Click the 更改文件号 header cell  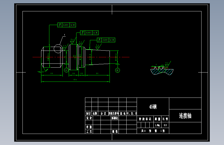(113, 114)
